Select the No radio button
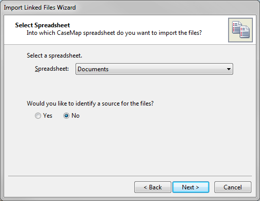 click(x=66, y=116)
